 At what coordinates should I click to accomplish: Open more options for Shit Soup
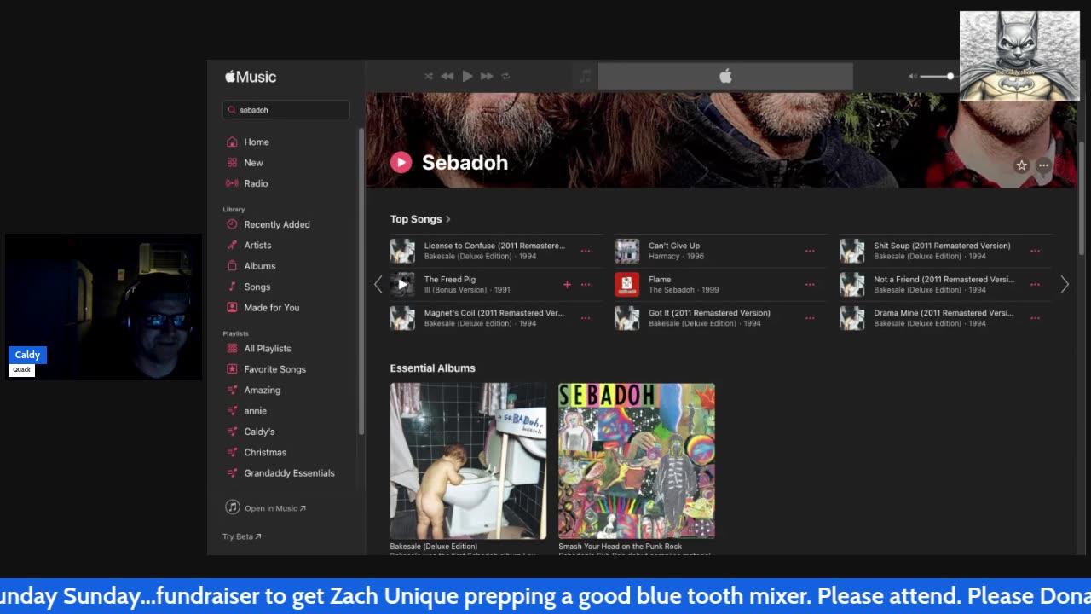pyautogui.click(x=1035, y=251)
